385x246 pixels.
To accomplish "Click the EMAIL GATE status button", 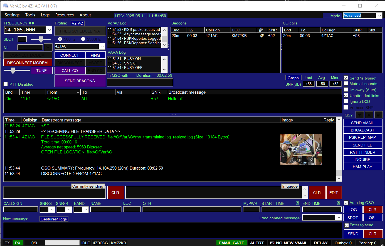I will click(231, 243).
